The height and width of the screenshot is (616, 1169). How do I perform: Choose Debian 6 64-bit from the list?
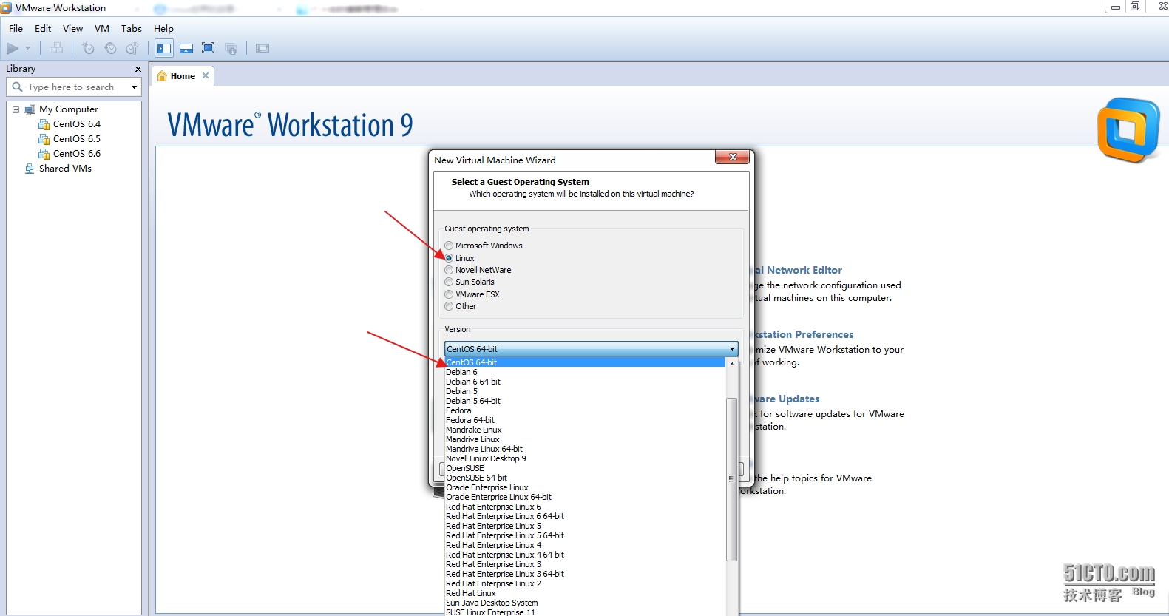click(x=585, y=382)
